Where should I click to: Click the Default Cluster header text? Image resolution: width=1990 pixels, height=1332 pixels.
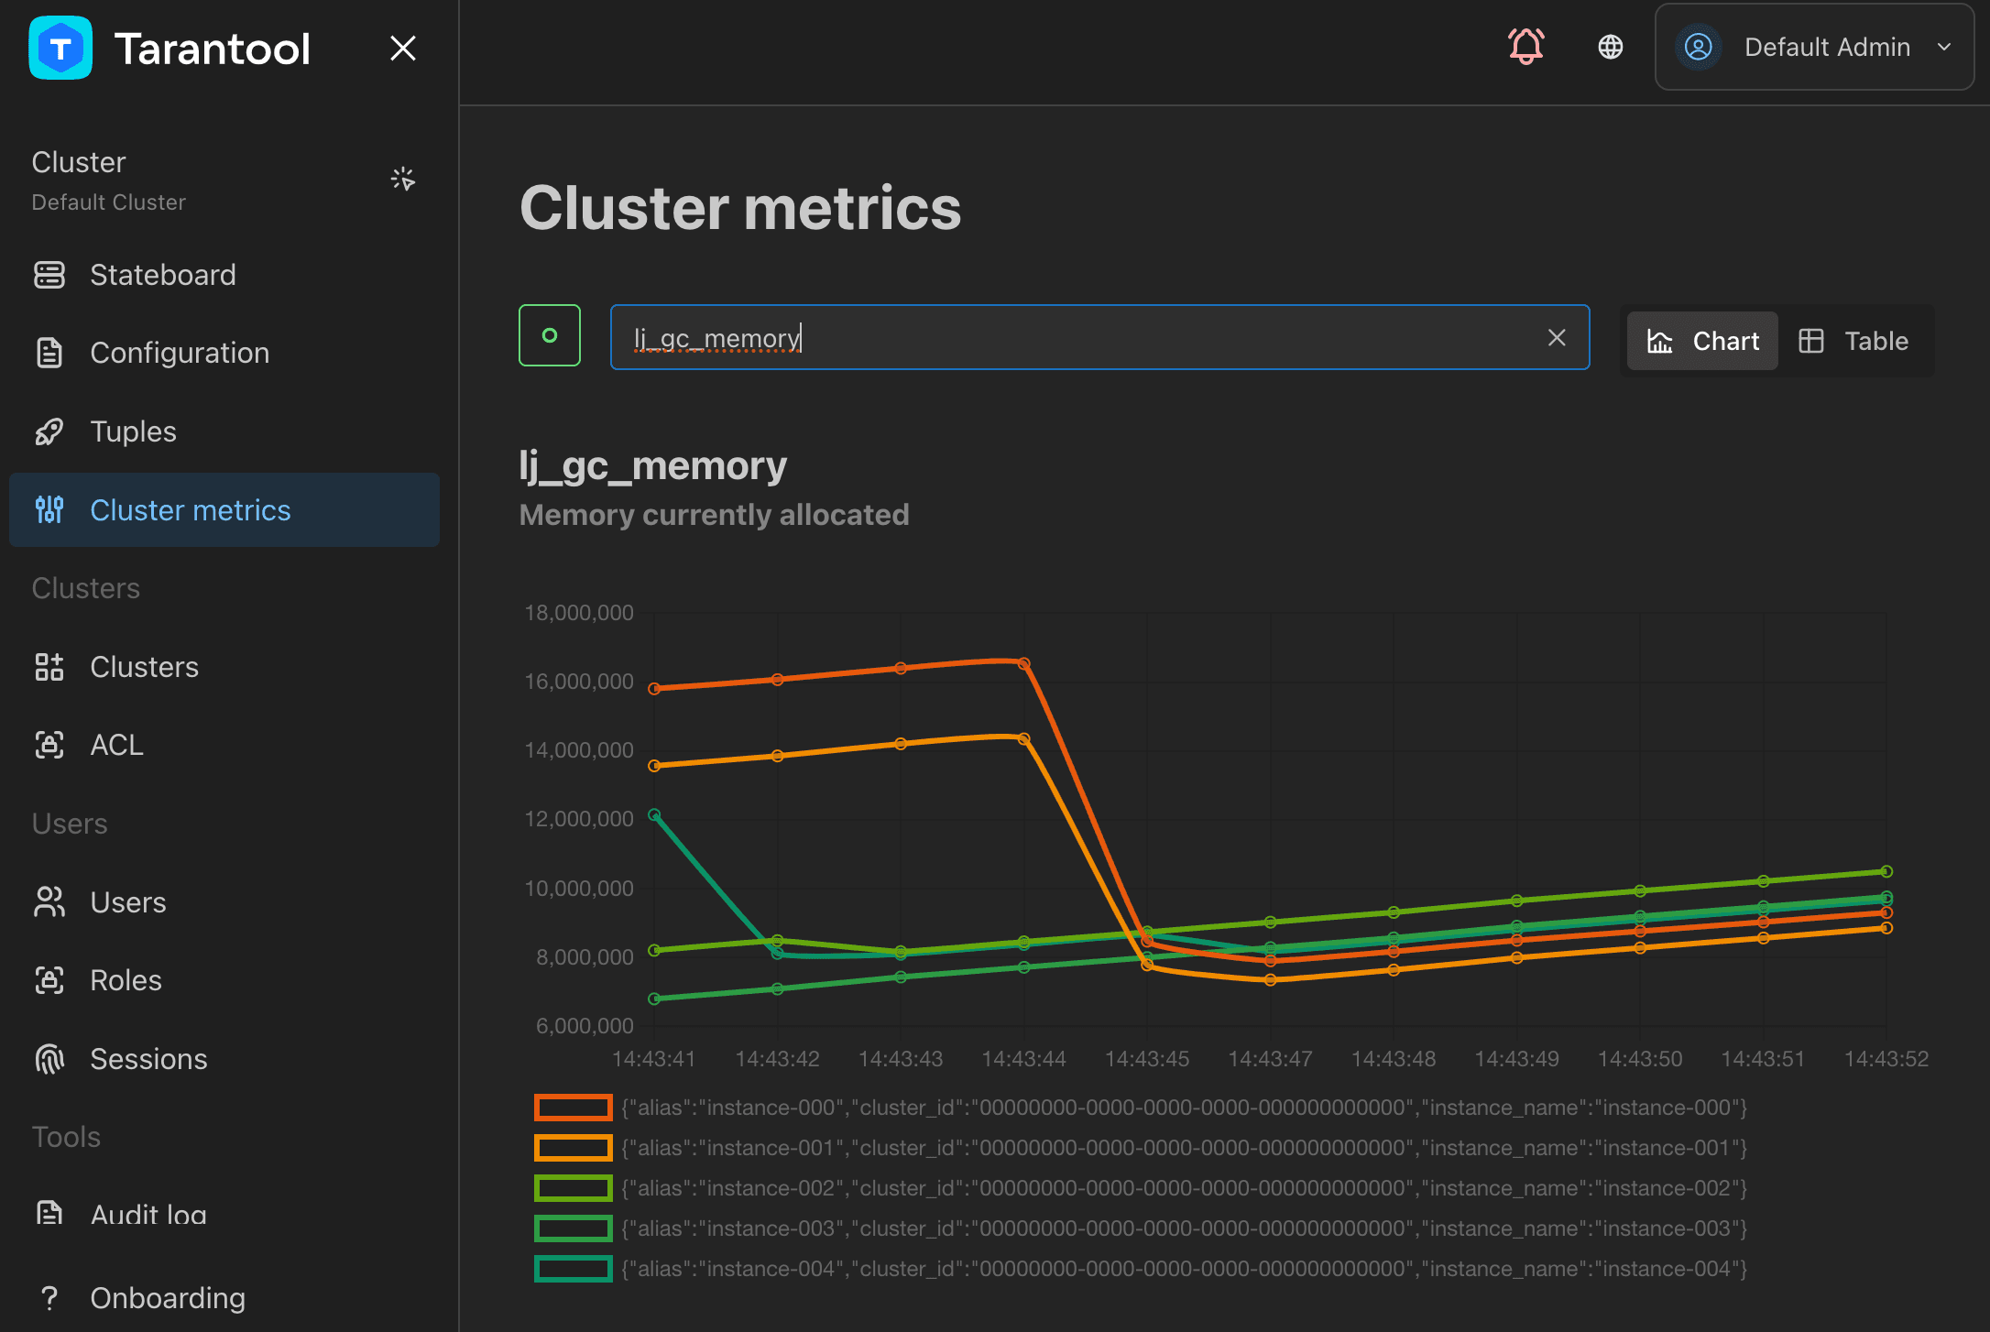108,202
